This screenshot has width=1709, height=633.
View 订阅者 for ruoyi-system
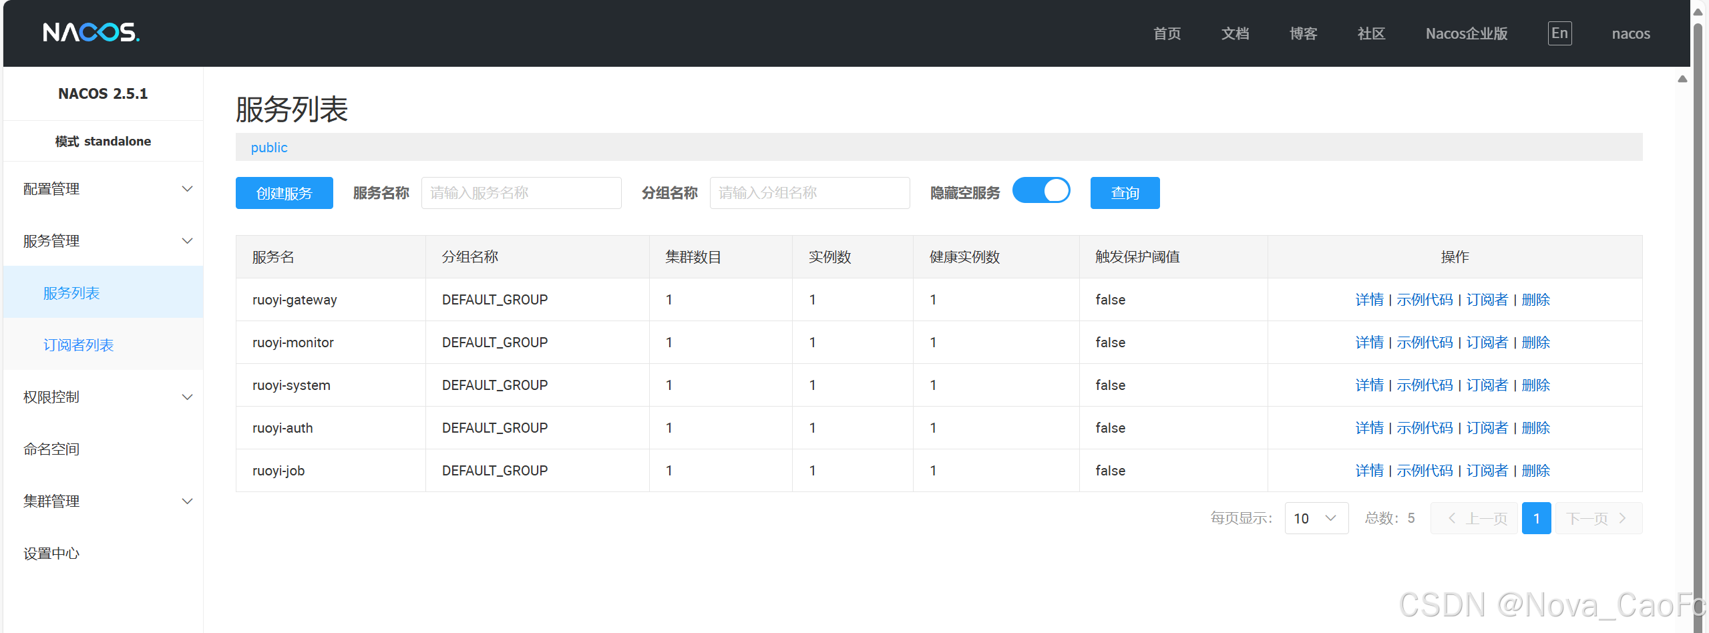(1487, 385)
